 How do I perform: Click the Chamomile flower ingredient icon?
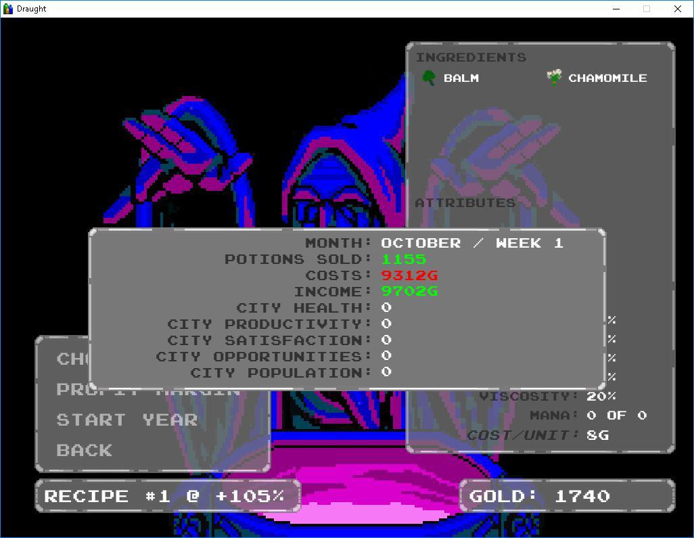pos(554,78)
